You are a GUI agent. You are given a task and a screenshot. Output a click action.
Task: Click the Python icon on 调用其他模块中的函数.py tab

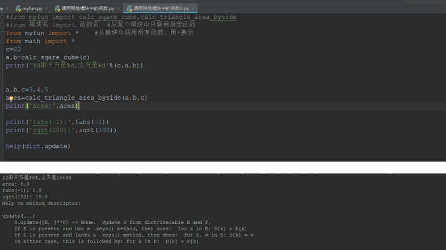[58, 9]
